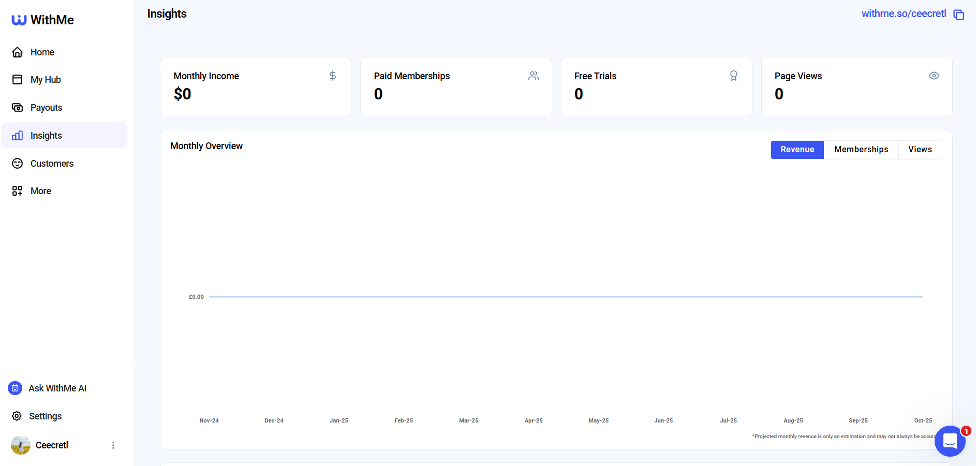Open the three-dot menu next to Ceecretl
This screenshot has height=466, width=976.
point(113,445)
